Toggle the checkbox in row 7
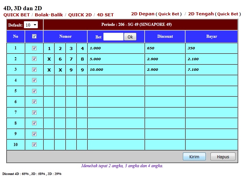The height and width of the screenshot is (177, 246). tap(34, 112)
